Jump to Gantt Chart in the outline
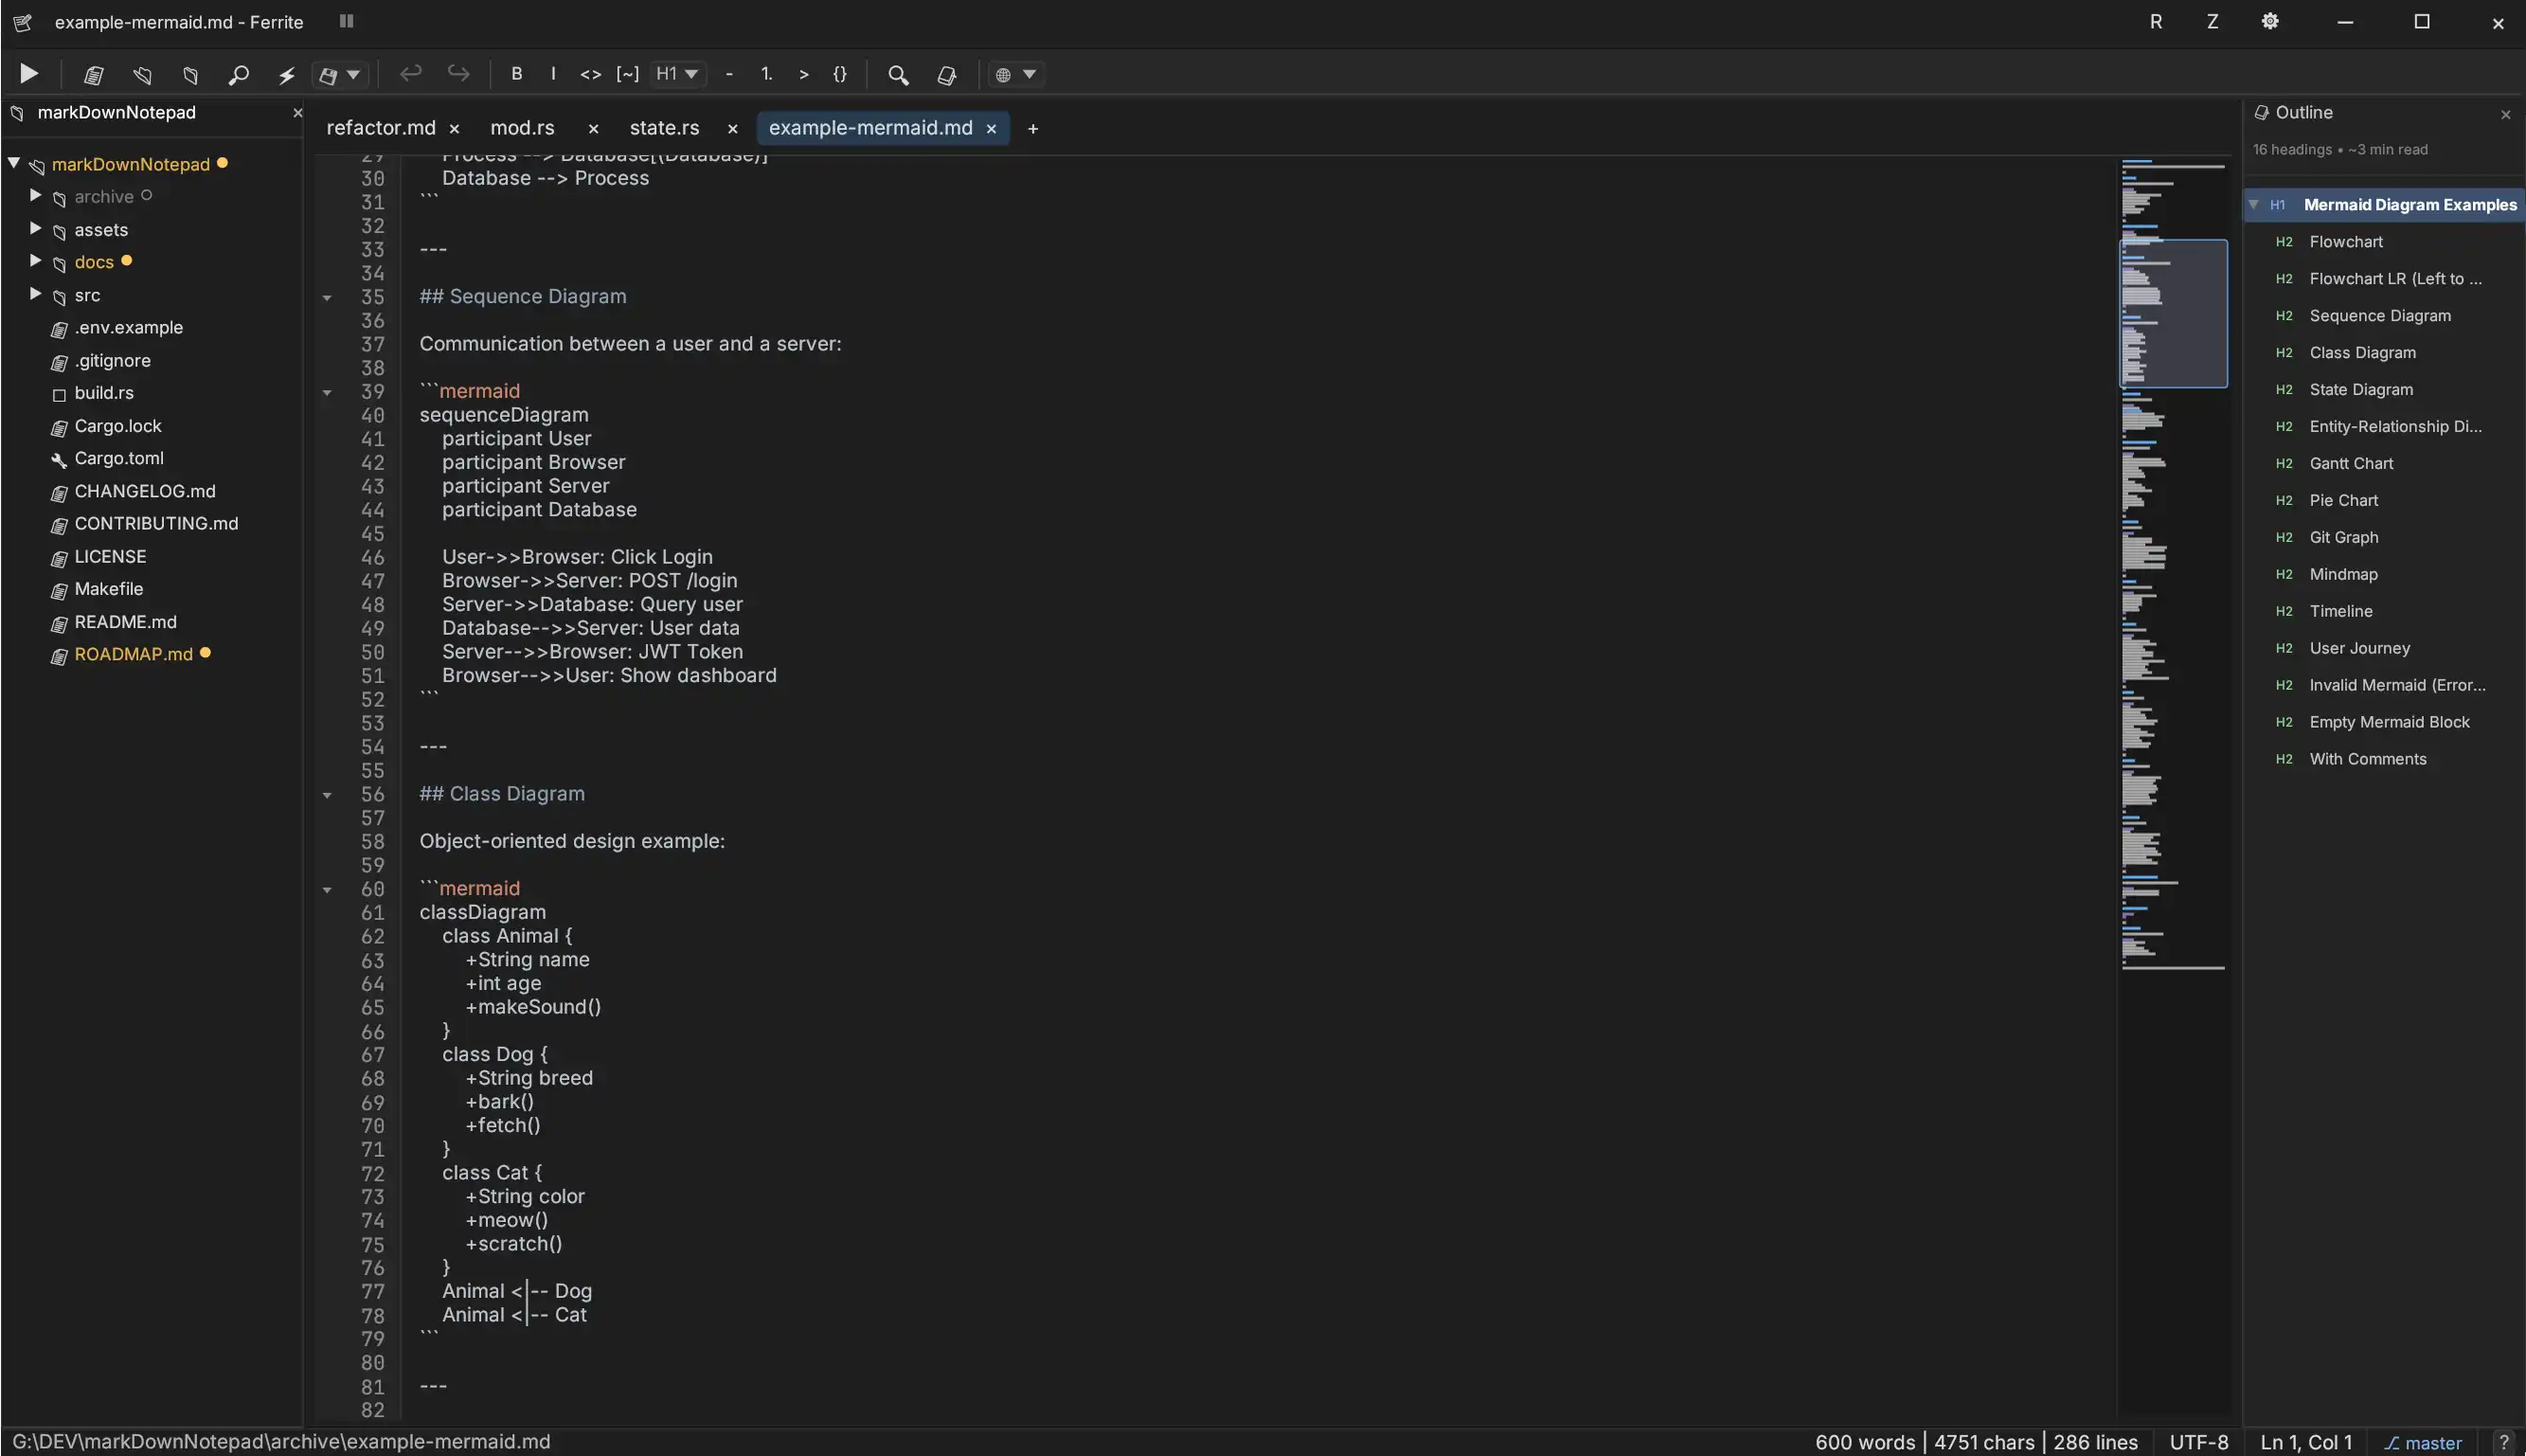This screenshot has width=2526, height=1456. point(2350,463)
